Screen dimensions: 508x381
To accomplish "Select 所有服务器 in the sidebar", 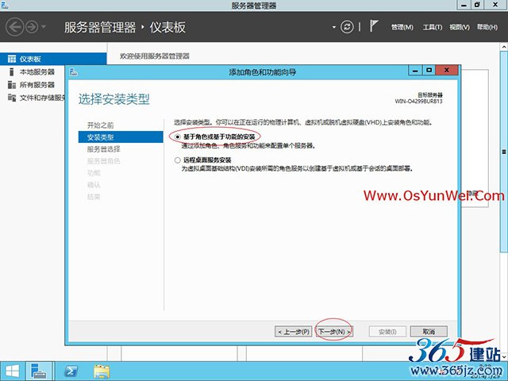I will coord(37,85).
